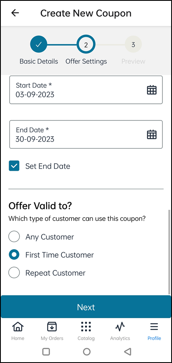The image size is (172, 363).
Task: Open the Profile menu icon
Action: pyautogui.click(x=154, y=326)
